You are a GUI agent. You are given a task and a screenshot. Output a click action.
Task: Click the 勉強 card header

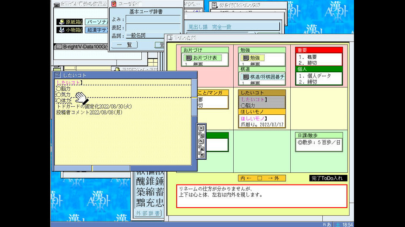click(262, 50)
